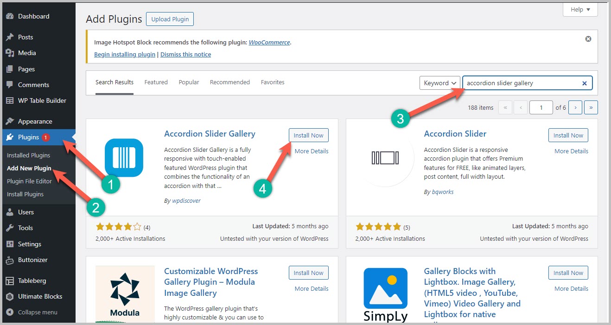Click the Accordion Slider plugin icon
The height and width of the screenshot is (325, 611).
coord(385,157)
